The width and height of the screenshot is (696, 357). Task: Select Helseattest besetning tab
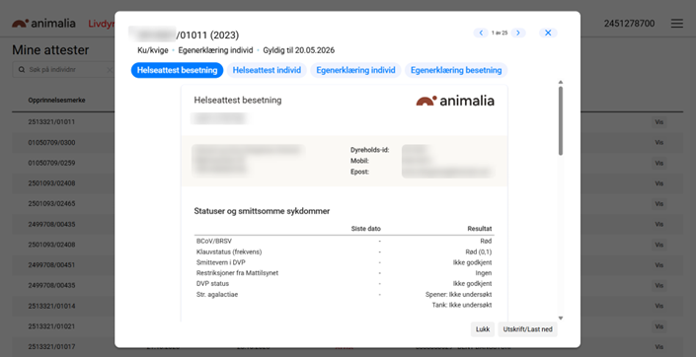177,70
